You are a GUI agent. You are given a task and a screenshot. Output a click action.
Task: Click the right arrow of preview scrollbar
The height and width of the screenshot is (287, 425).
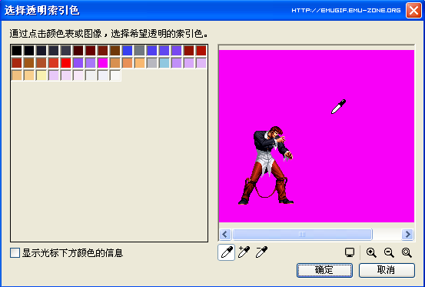tap(407, 234)
